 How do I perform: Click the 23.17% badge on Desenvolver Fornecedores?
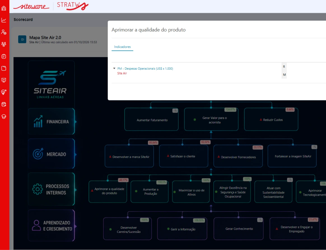point(258,147)
